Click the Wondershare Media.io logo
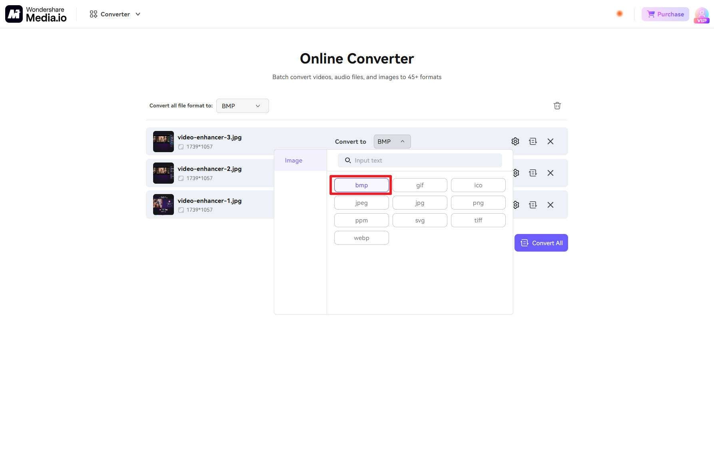This screenshot has width=714, height=464. pyautogui.click(x=36, y=14)
